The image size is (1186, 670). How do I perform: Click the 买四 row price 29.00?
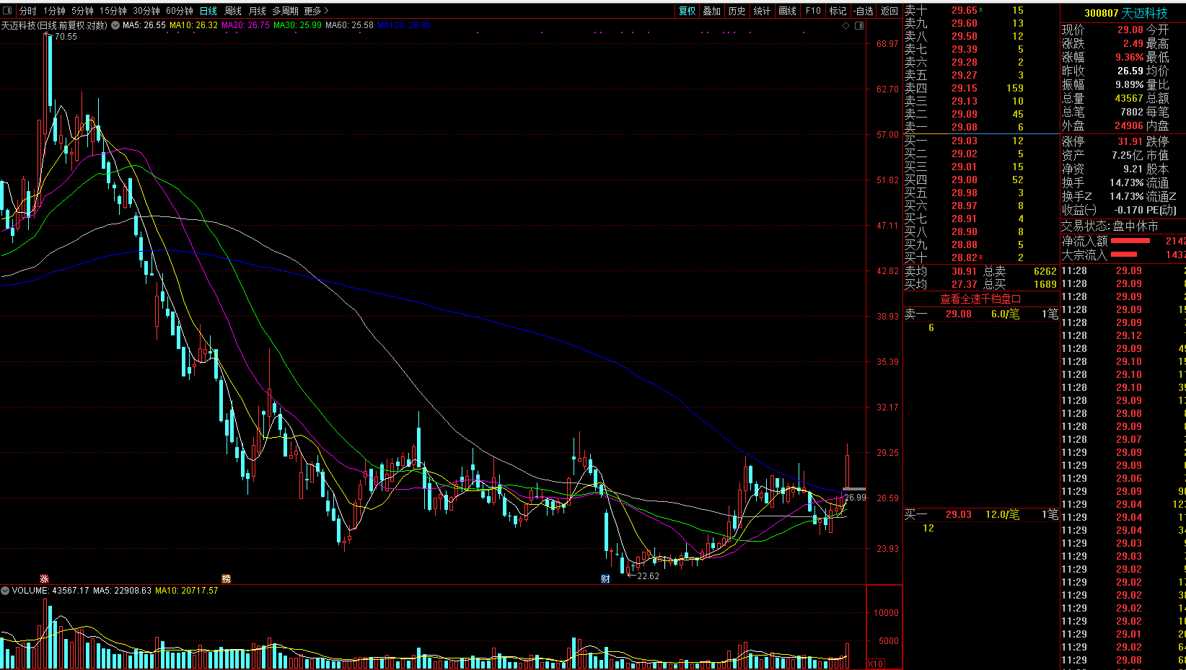click(964, 180)
